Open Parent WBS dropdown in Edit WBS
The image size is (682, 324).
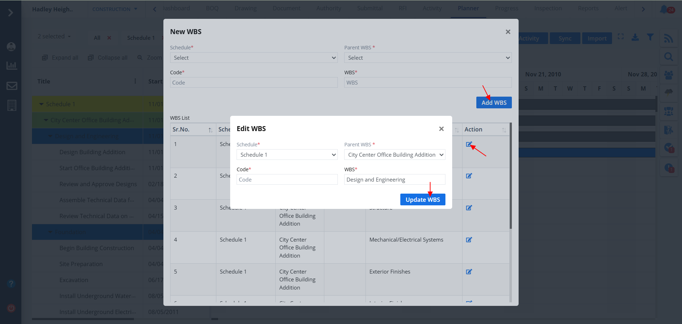click(x=394, y=155)
